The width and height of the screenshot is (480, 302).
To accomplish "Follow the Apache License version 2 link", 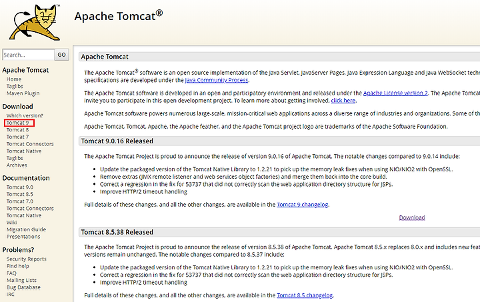I will point(395,93).
